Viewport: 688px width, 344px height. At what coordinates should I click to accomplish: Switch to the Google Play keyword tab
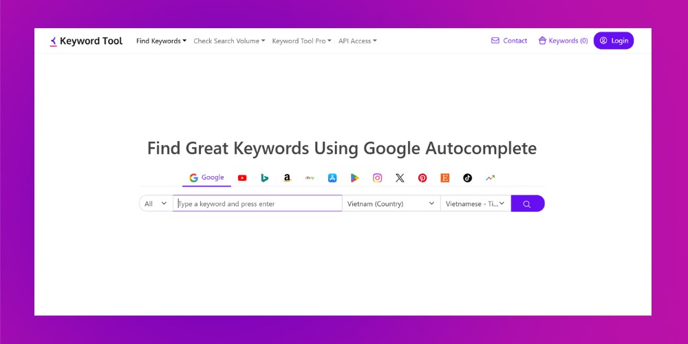354,178
